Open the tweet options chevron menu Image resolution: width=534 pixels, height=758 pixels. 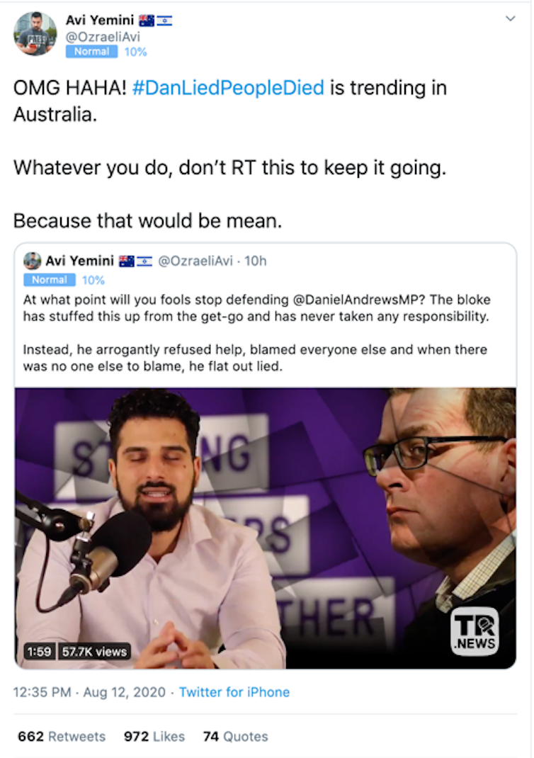(510, 19)
